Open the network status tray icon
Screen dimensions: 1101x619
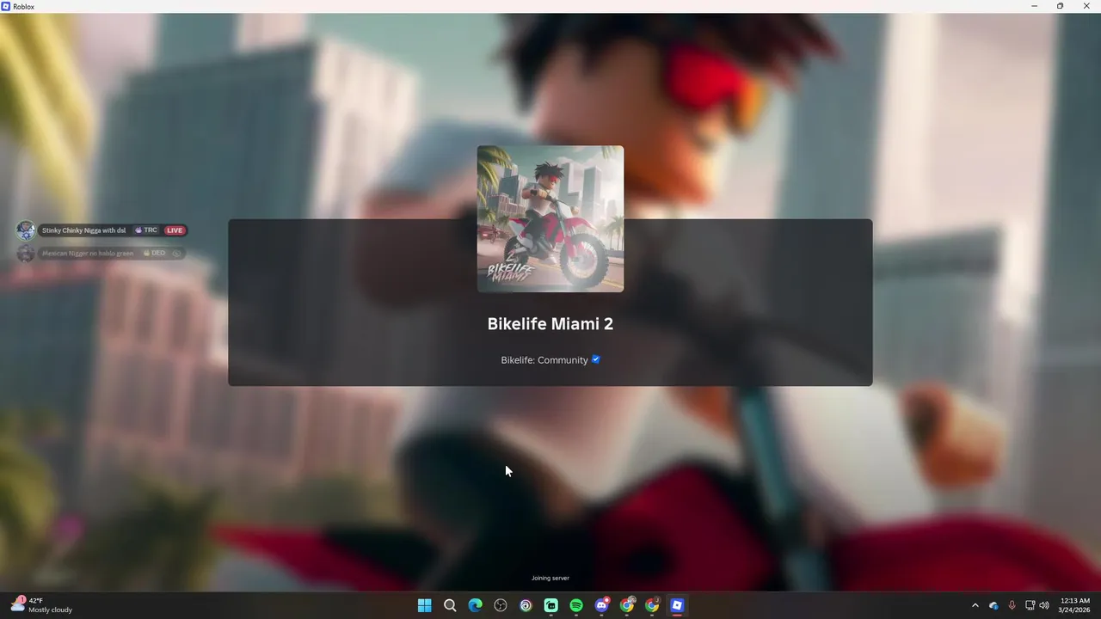pyautogui.click(x=1030, y=605)
